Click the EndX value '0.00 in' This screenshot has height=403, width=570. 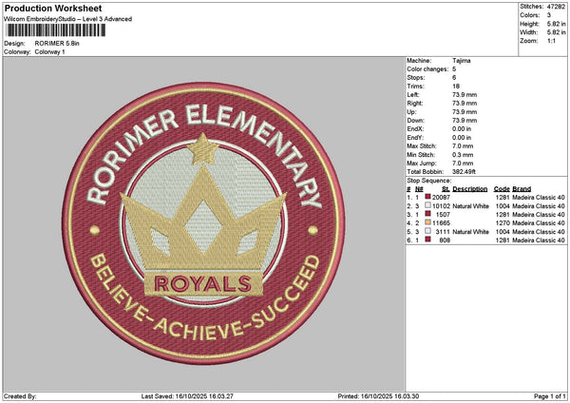[x=462, y=129]
